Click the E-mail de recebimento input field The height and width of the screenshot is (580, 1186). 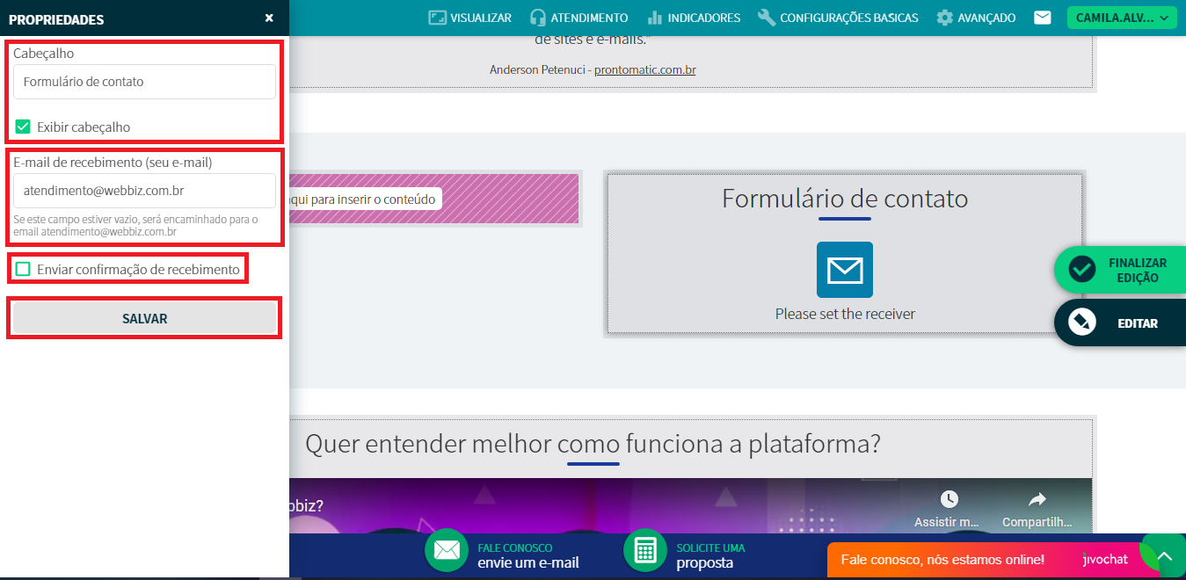[144, 190]
